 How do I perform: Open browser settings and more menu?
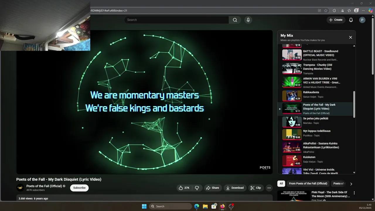click(364, 11)
